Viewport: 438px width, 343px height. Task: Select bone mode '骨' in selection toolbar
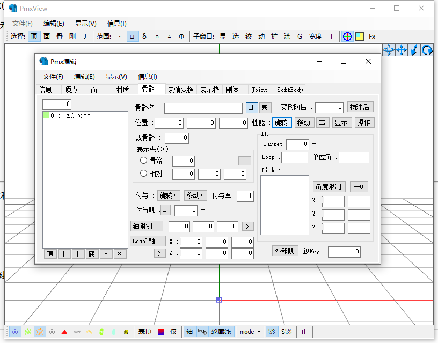(60, 37)
